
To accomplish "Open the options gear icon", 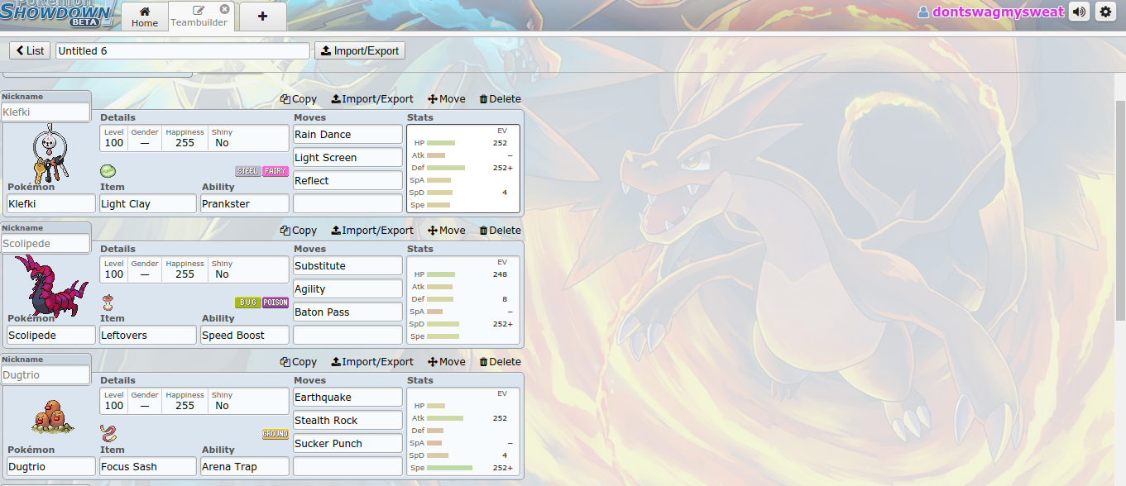I will [1105, 12].
